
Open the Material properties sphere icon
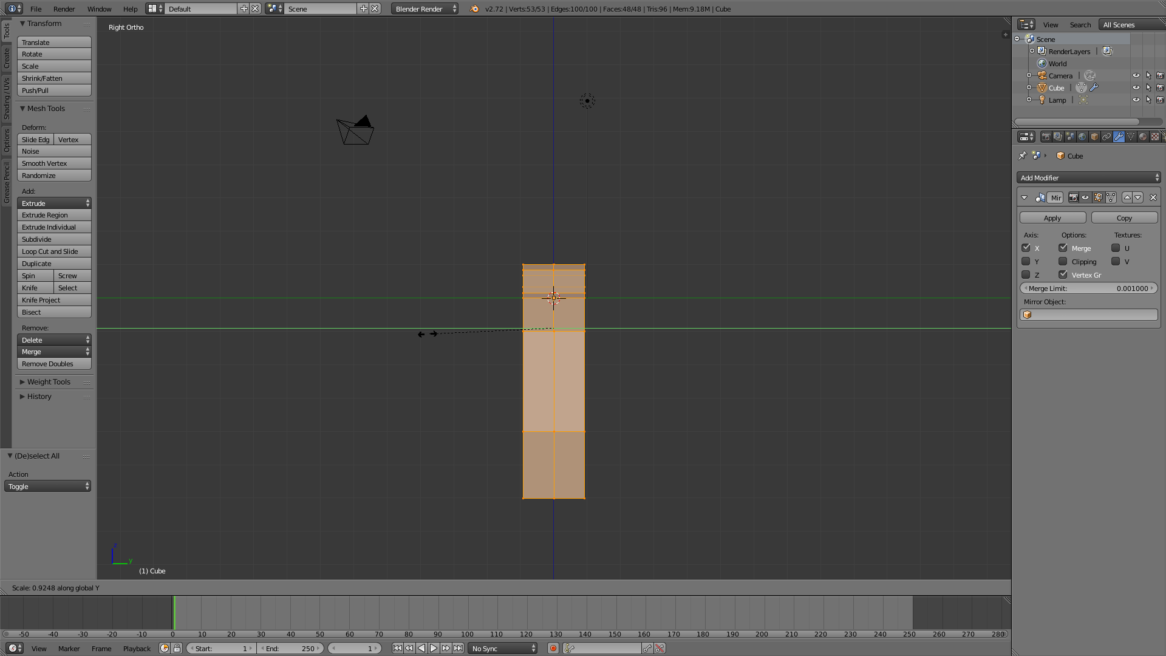click(x=1142, y=137)
